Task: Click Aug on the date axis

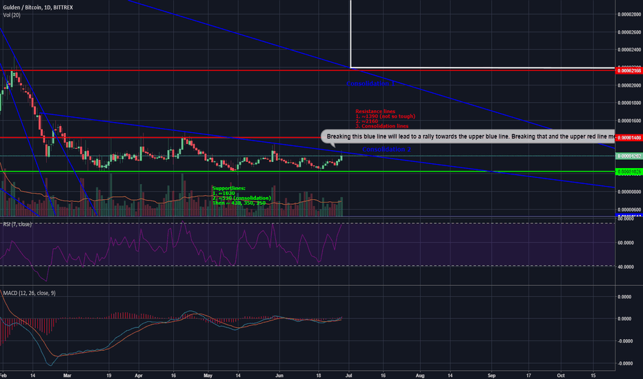Action: [420, 376]
